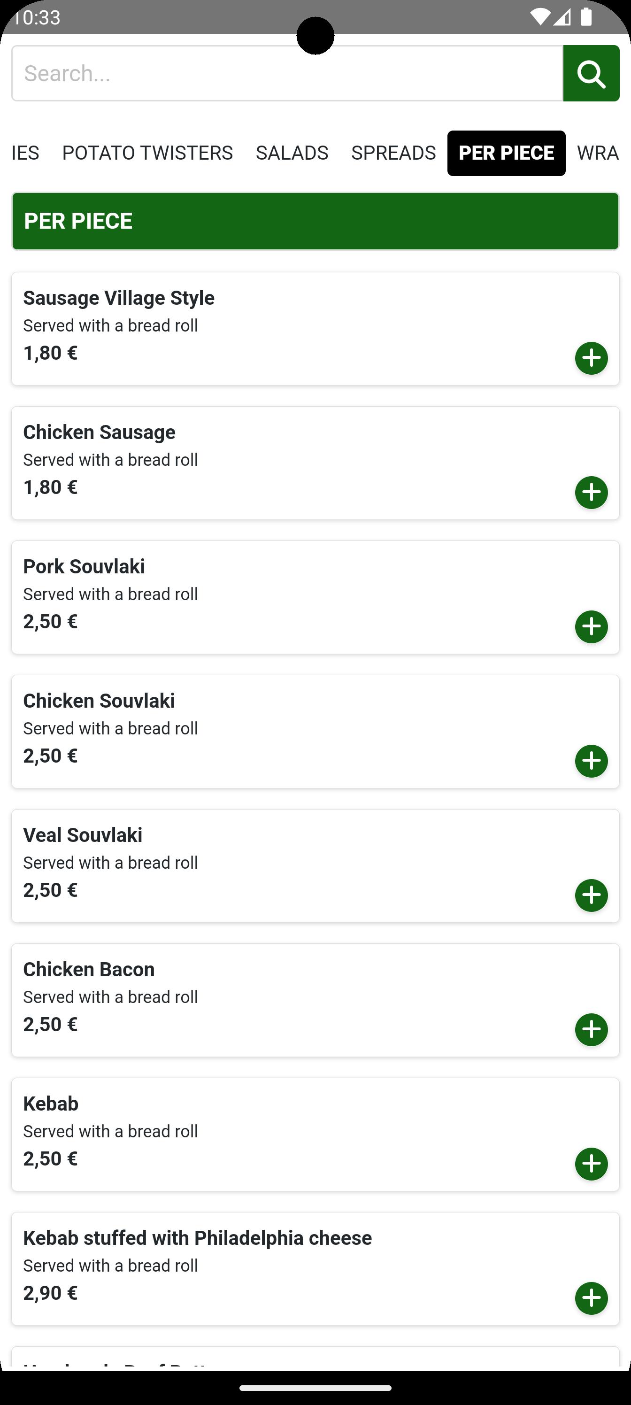Add Kebab using plus icon
The image size is (631, 1405).
(x=591, y=1164)
